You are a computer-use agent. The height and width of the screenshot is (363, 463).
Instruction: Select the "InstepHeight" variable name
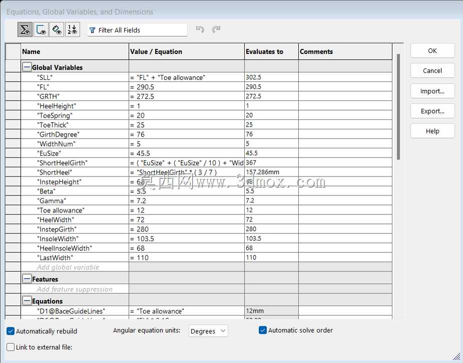tap(60, 182)
